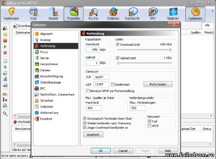Select Zeitplaner in options list
Image resolution: width=216 pixels, height=159 pixels.
click(x=56, y=107)
